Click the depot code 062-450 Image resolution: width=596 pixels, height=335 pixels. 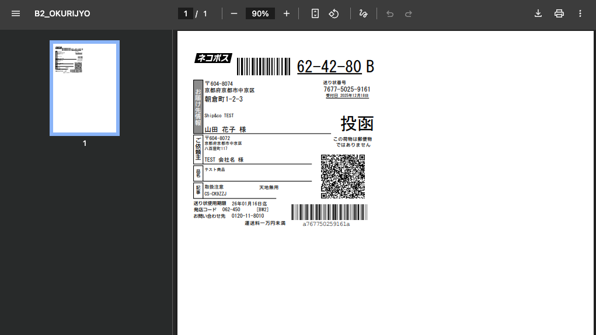231,210
